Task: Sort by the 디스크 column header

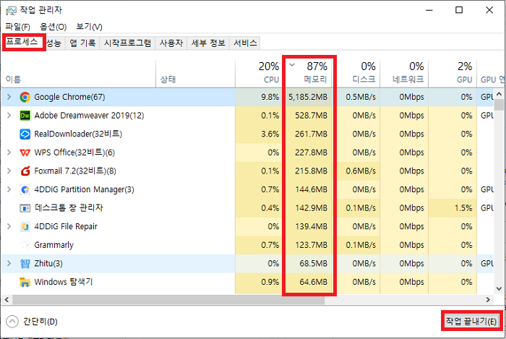Action: tap(356, 74)
